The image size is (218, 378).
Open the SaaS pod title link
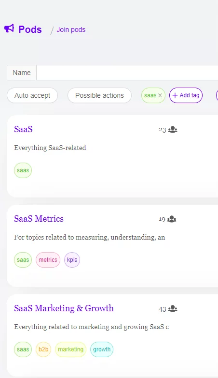(23, 129)
